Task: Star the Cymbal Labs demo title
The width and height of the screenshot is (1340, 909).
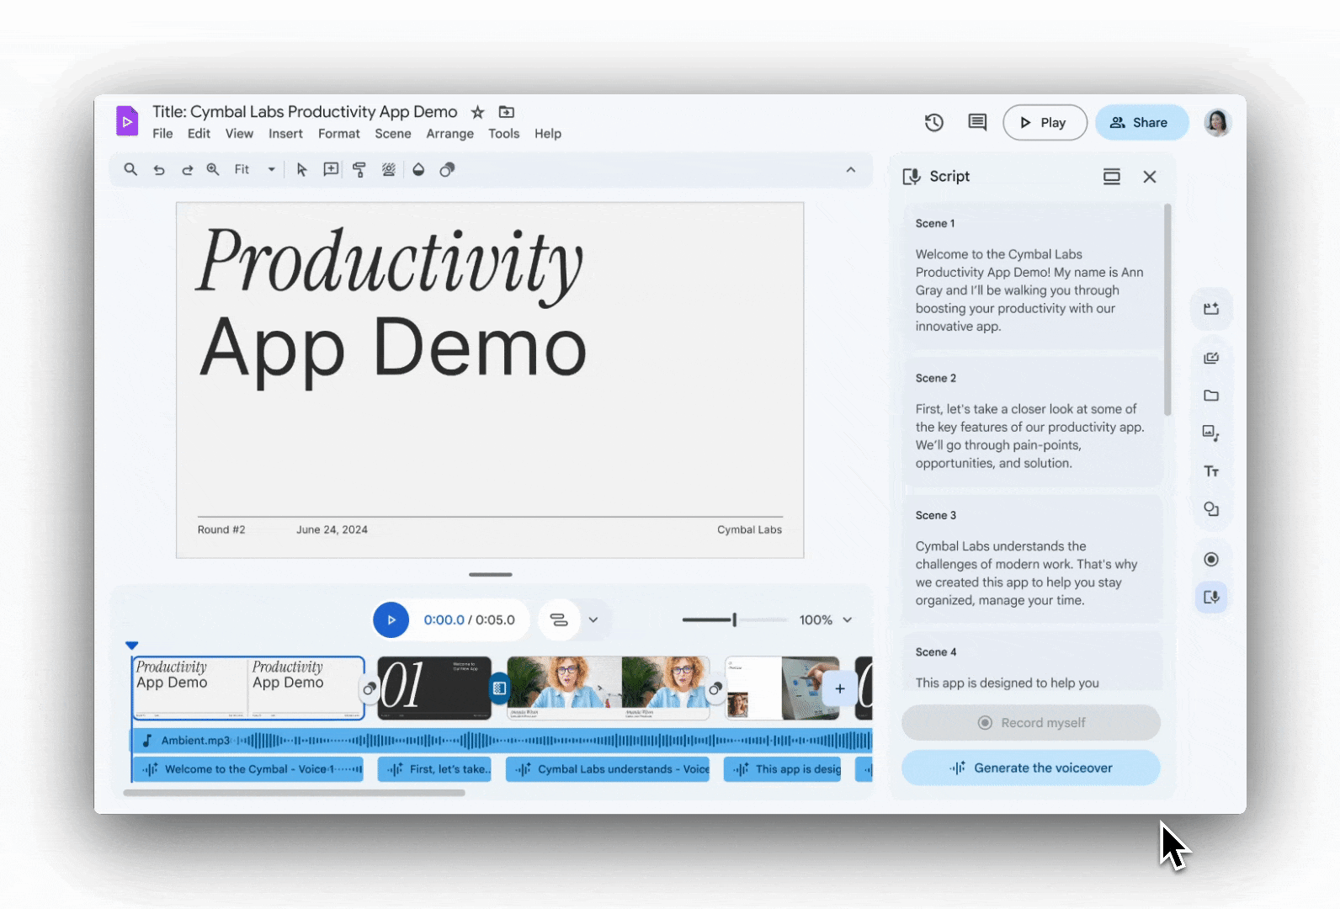Action: tap(477, 112)
